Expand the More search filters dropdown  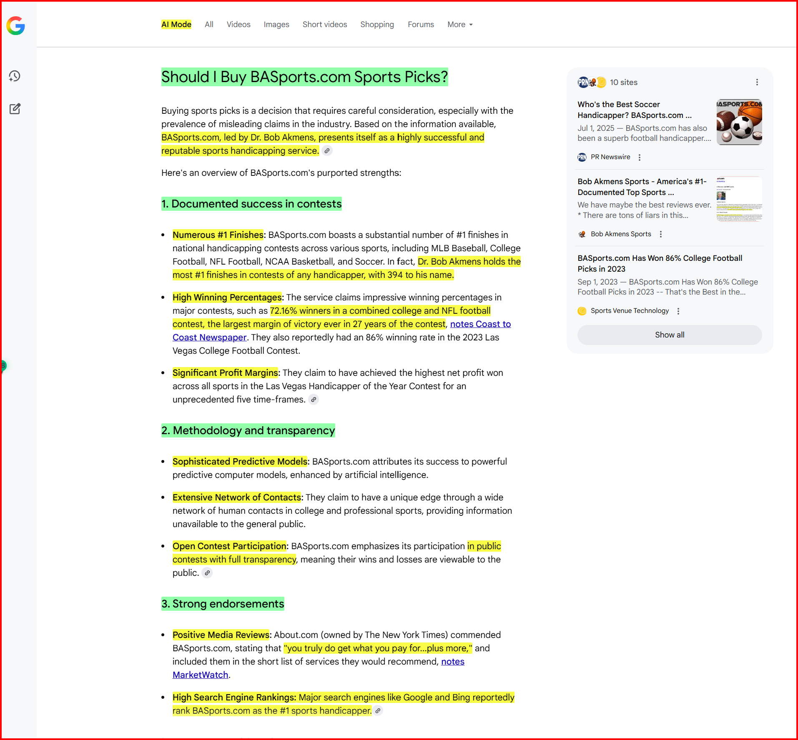[460, 25]
